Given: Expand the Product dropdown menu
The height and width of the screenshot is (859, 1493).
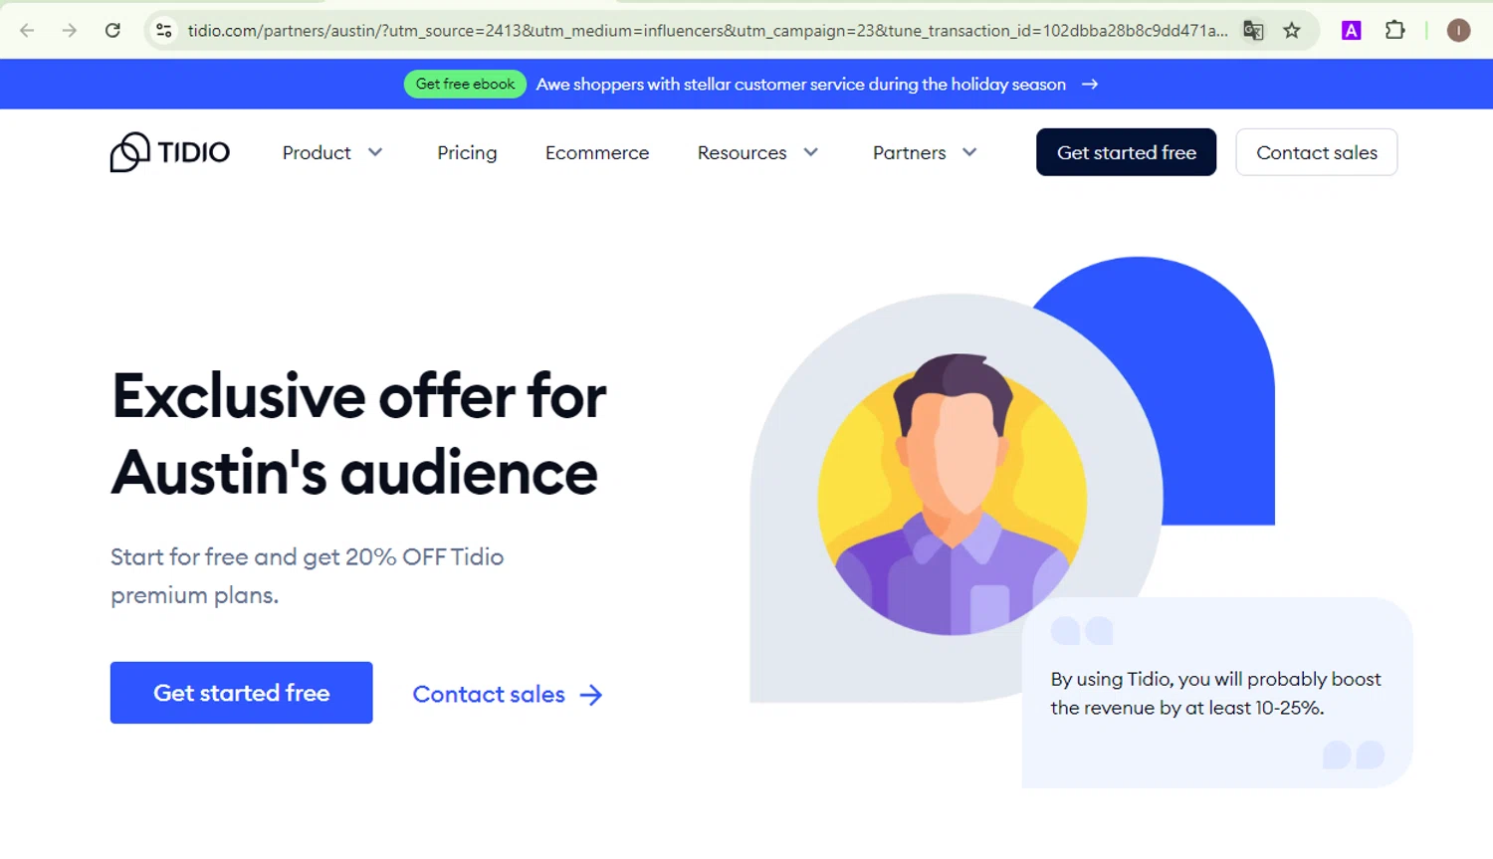Looking at the screenshot, I should click(x=332, y=152).
